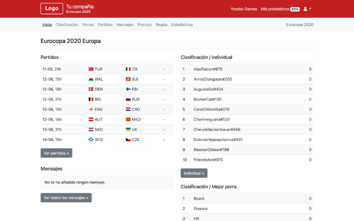Click the Wales flag icon

point(91,79)
